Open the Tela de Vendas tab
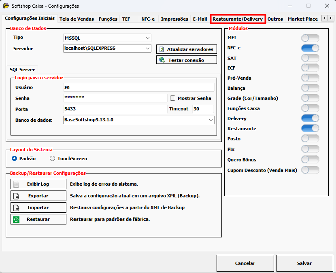This screenshot has width=336, height=273. click(77, 19)
